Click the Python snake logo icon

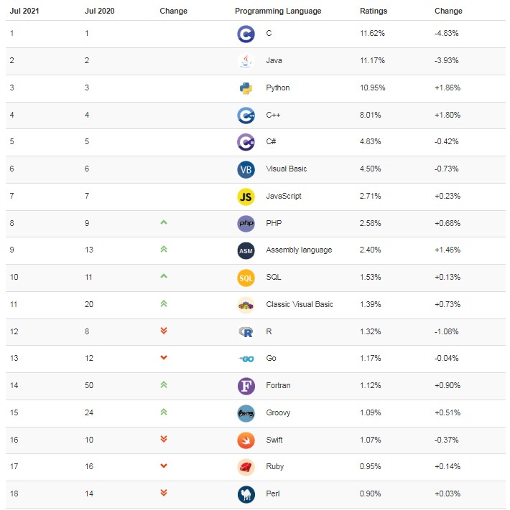(246, 88)
